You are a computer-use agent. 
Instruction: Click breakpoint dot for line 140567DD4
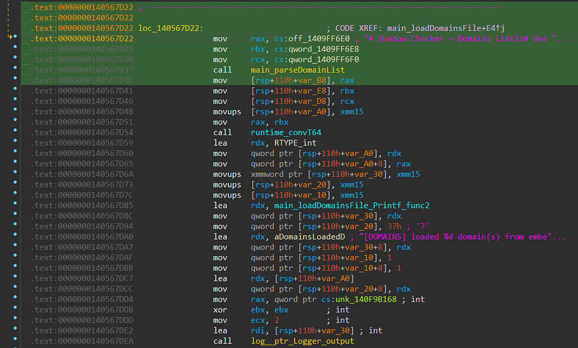pos(15,297)
